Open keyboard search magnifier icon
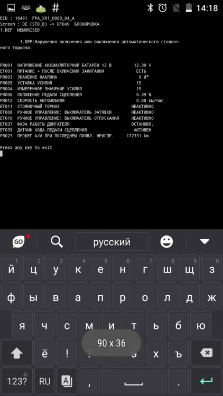Image resolution: width=223 pixels, height=396 pixels. point(57,242)
